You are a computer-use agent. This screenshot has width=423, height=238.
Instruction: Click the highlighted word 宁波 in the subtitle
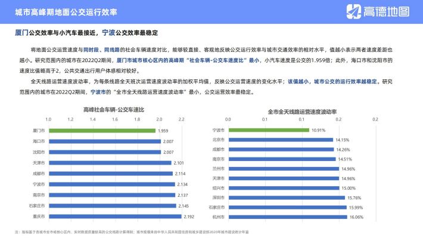point(108,33)
